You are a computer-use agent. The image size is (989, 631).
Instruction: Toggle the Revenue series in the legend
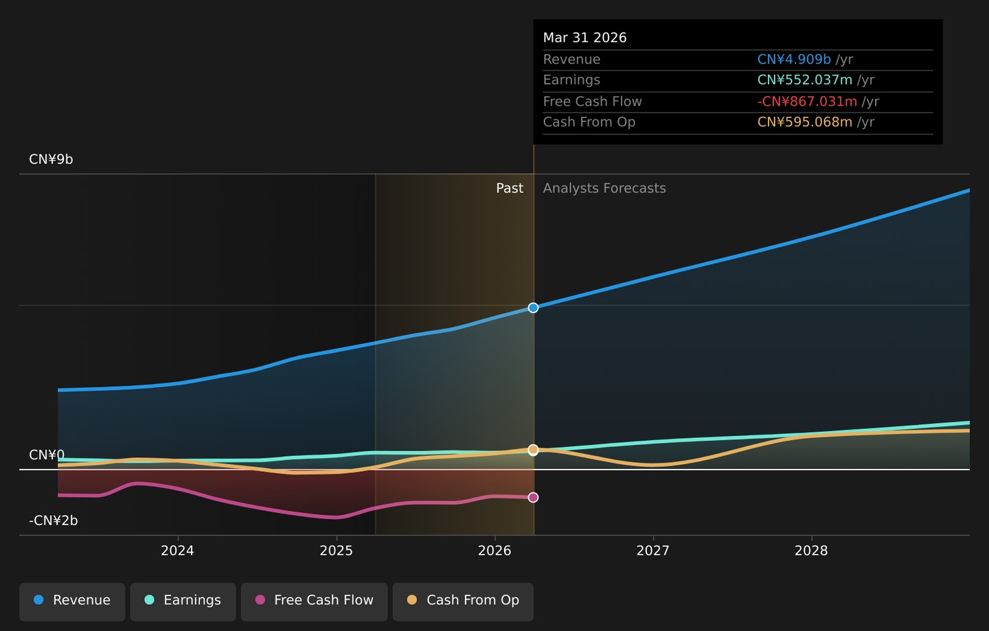(x=72, y=602)
